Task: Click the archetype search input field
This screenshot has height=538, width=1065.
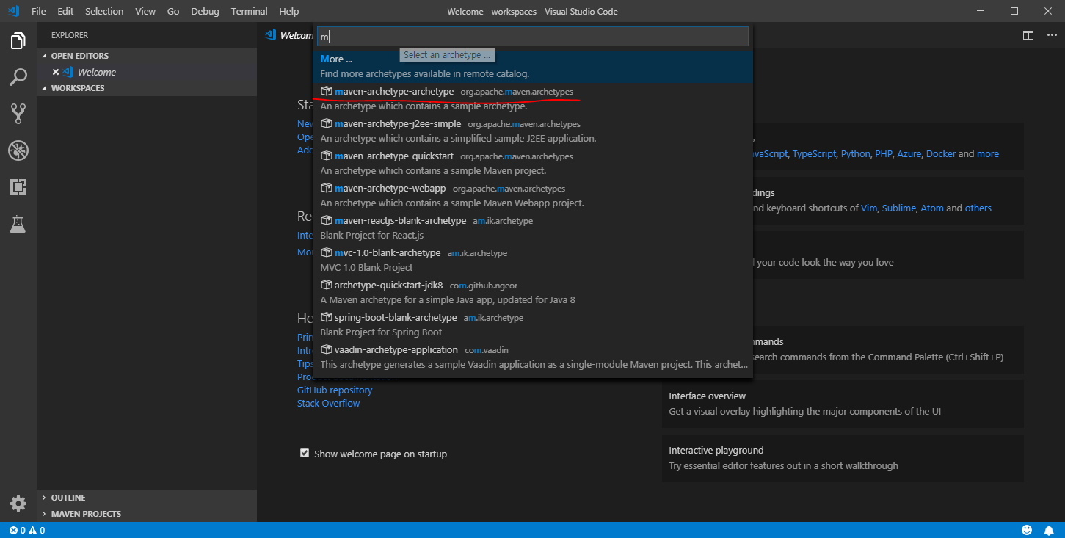Action: coord(533,36)
